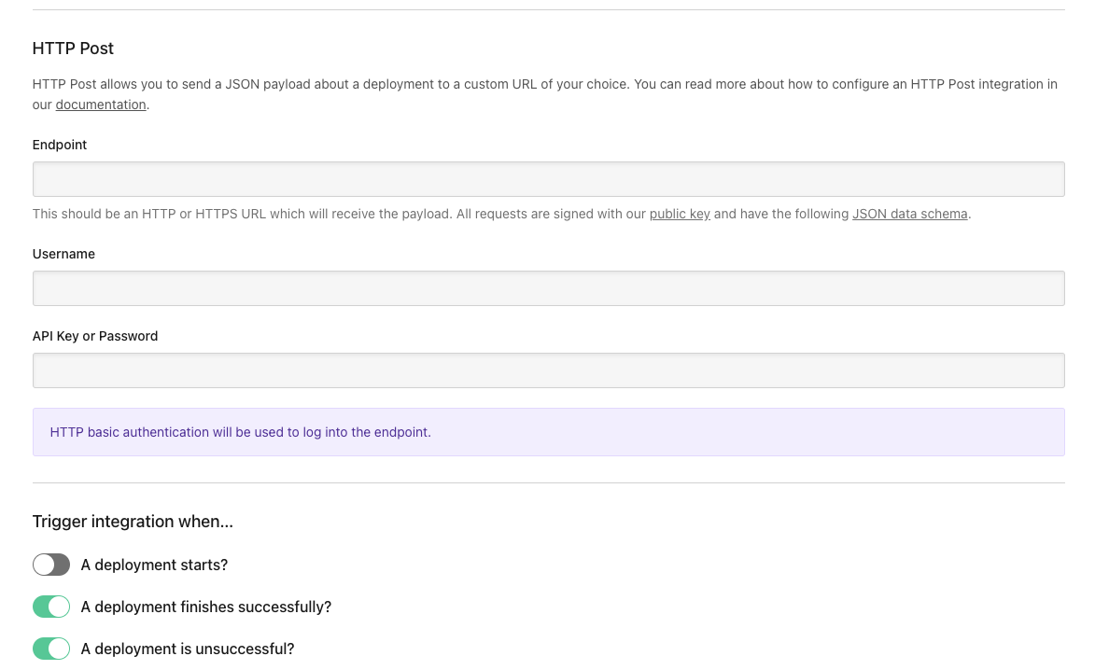Enable the 'A deployment starts?' toggle switch
This screenshot has width=1095, height=670.
coord(51,565)
